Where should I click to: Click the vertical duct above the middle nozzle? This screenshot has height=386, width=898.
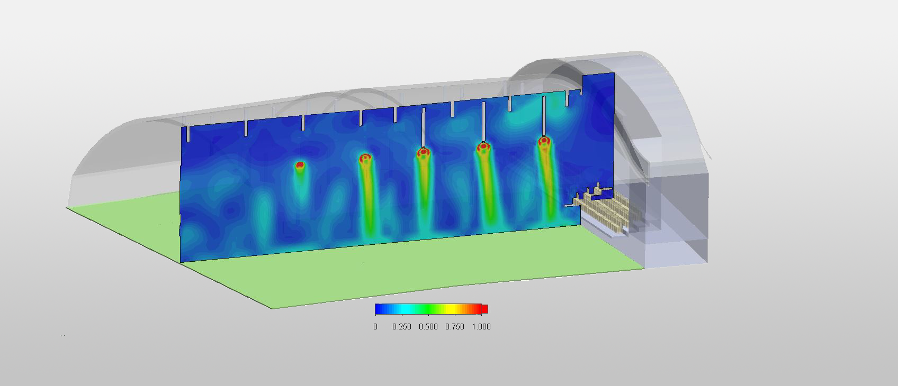point(423,127)
